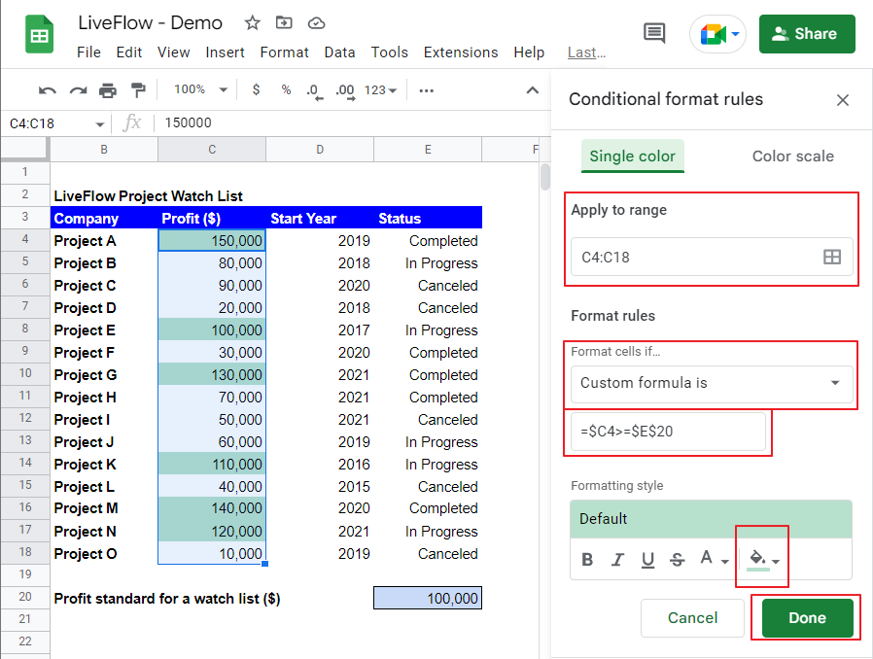The width and height of the screenshot is (873, 659).
Task: Select row 20 header
Action: tap(25, 597)
